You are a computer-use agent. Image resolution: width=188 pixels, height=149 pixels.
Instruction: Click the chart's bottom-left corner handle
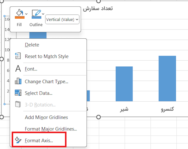click(1, 117)
